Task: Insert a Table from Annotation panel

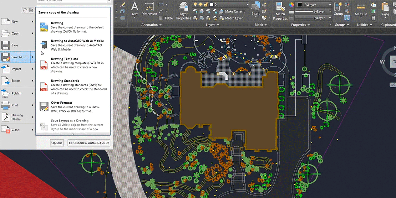Action: pos(166,18)
